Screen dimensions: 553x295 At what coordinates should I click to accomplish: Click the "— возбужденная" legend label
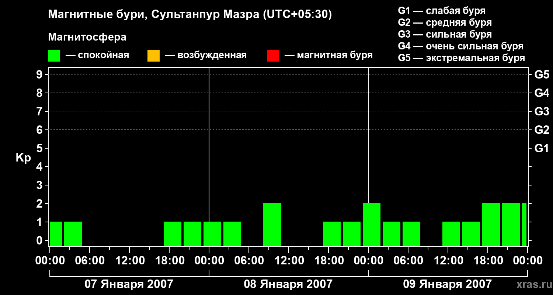(206, 55)
